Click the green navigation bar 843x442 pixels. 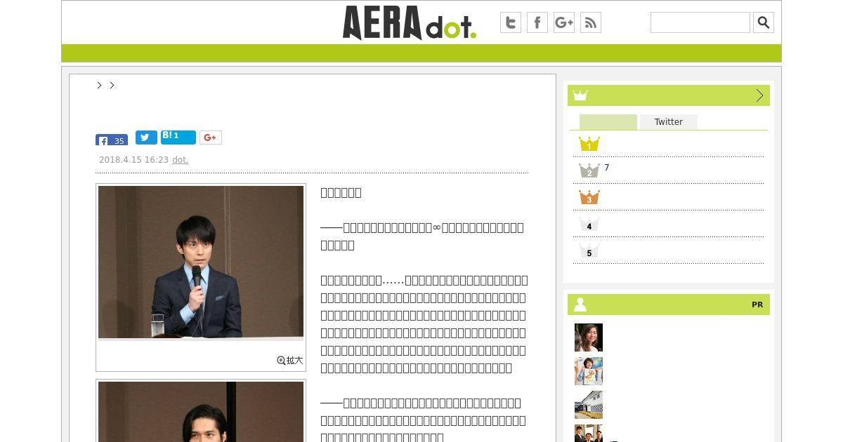[421, 53]
